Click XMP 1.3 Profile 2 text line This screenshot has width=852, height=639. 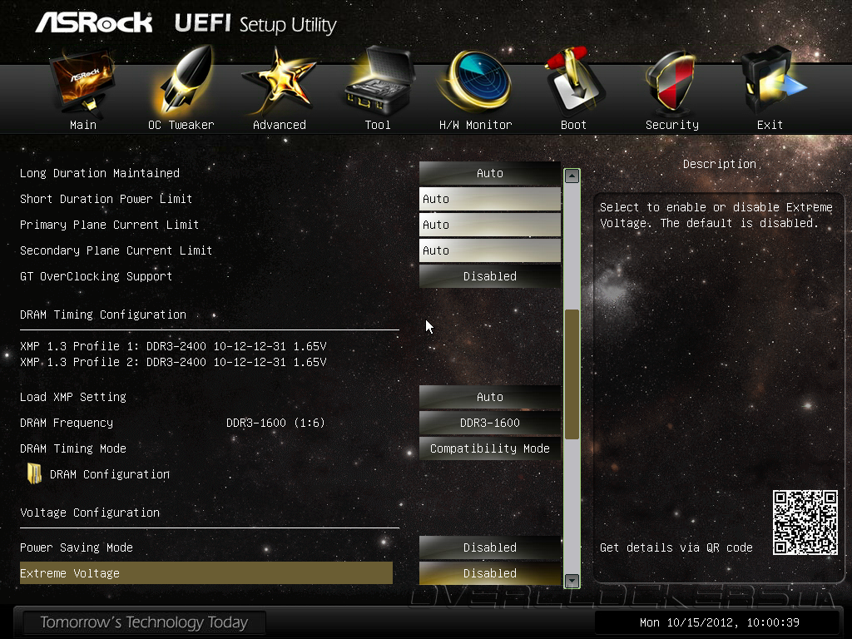[x=173, y=362]
